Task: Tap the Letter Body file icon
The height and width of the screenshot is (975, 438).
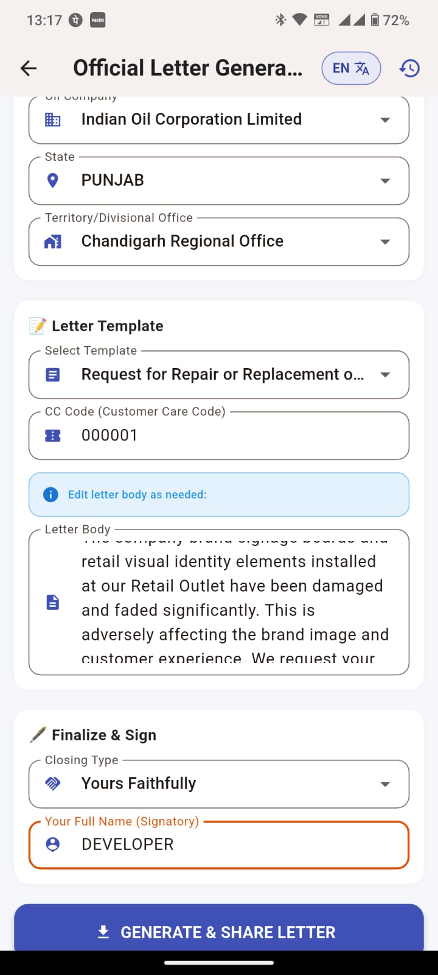Action: pos(53,602)
